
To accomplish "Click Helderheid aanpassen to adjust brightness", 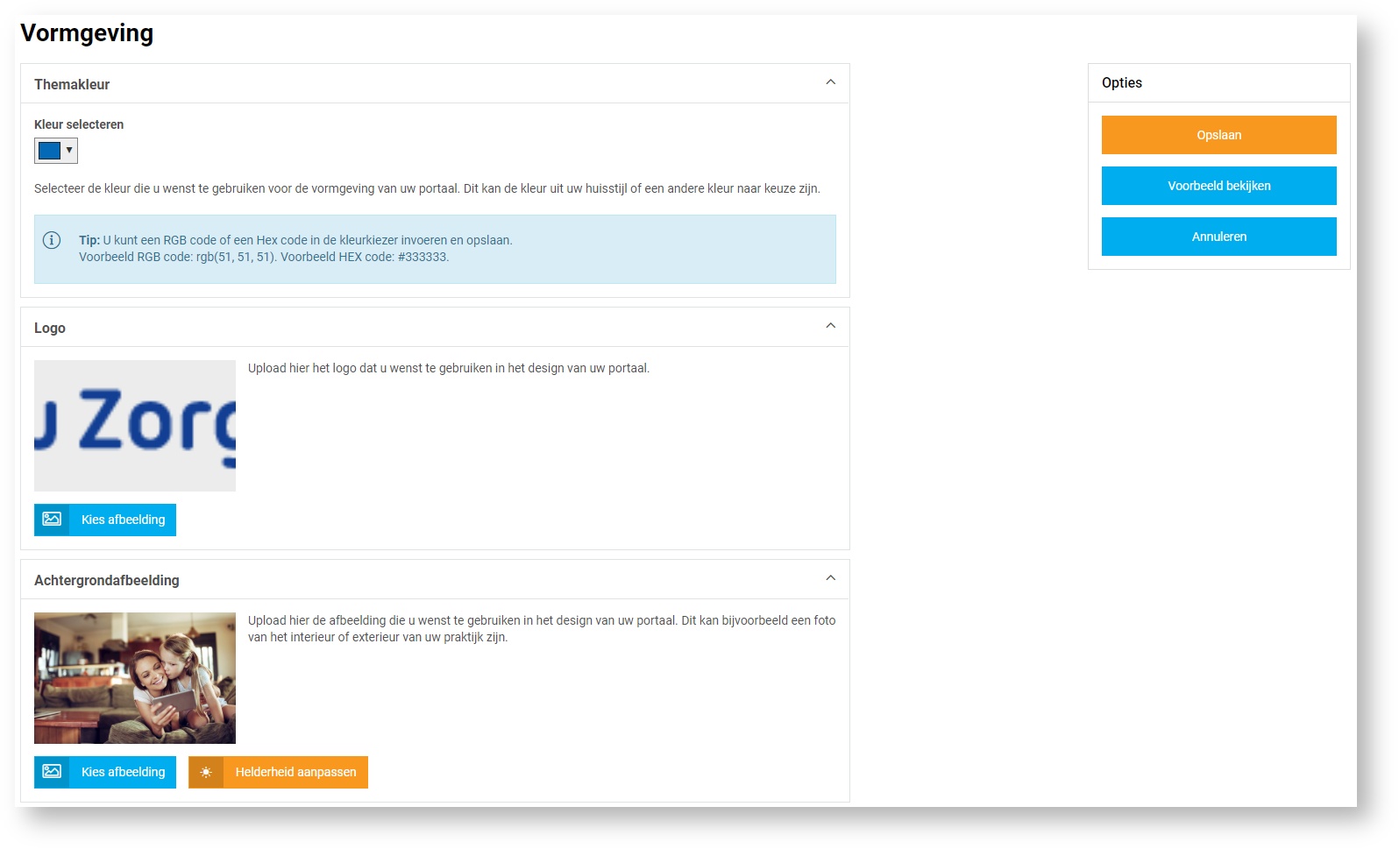I will tap(295, 772).
